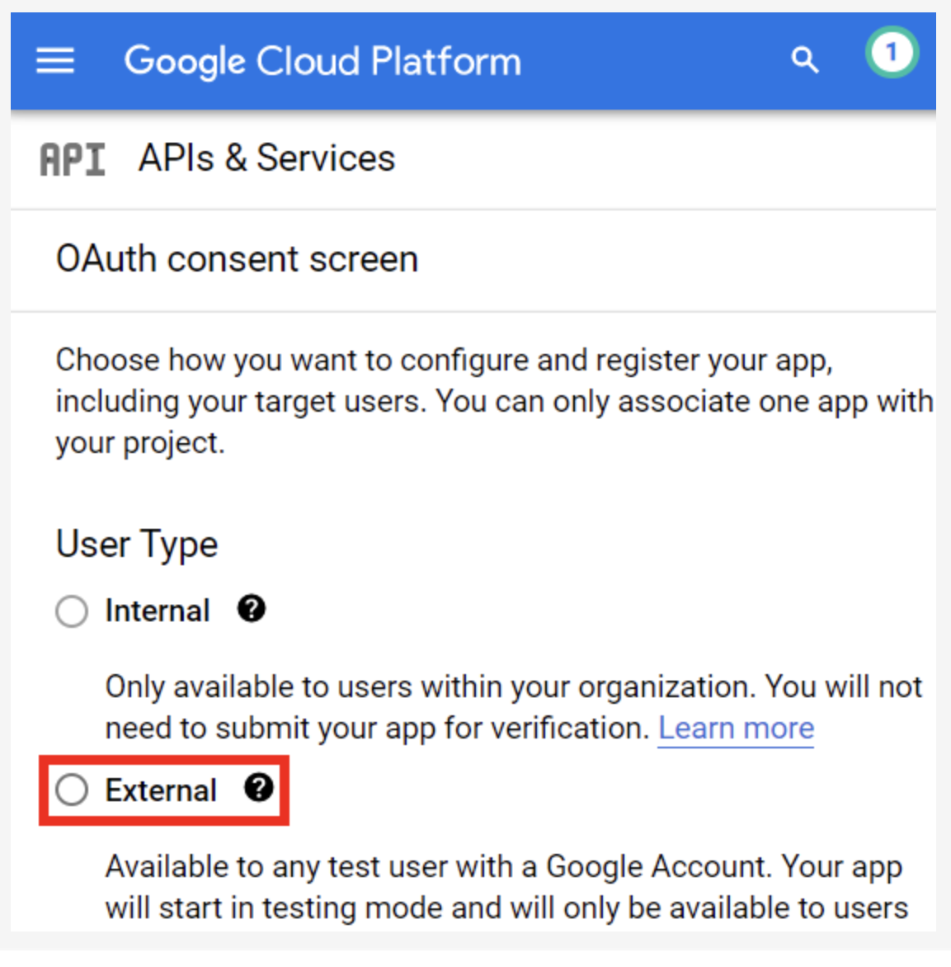The height and width of the screenshot is (967, 951).
Task: Open the hamburger navigation menu
Action: tap(55, 61)
